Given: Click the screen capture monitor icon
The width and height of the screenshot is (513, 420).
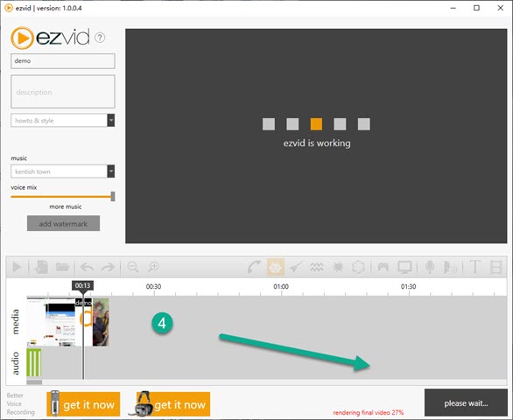Looking at the screenshot, I should coord(405,267).
